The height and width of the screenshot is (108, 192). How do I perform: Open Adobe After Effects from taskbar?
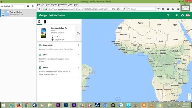coord(74,105)
